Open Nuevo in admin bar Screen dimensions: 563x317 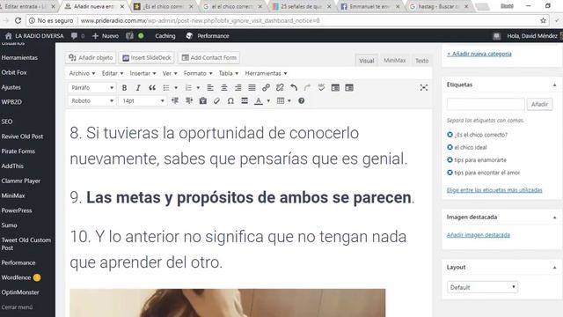[x=106, y=36]
